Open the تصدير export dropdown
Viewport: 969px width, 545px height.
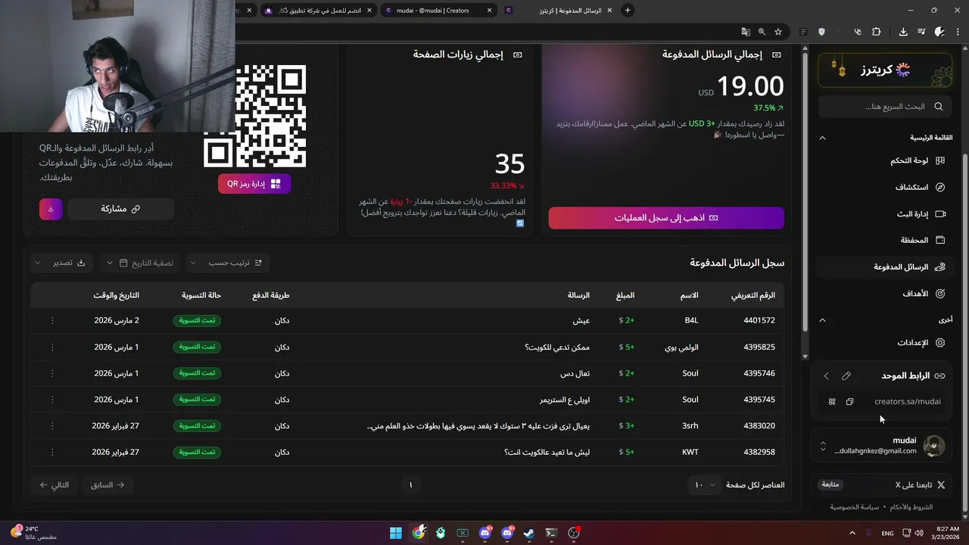point(61,263)
